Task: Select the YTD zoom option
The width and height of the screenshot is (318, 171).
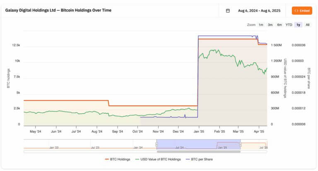Action: 289,25
